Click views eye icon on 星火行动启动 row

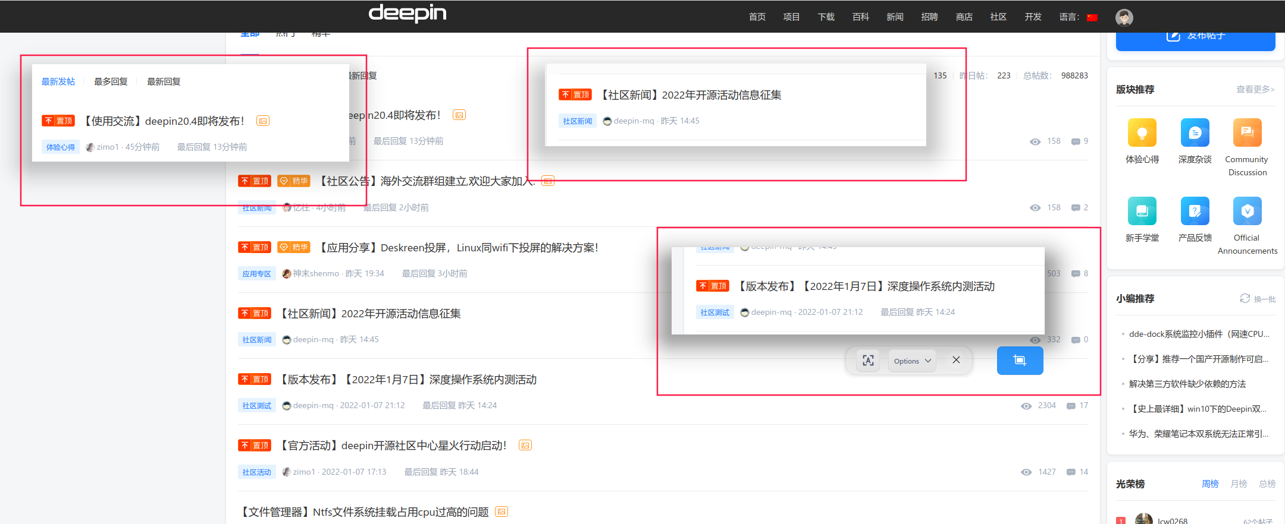tap(1026, 472)
